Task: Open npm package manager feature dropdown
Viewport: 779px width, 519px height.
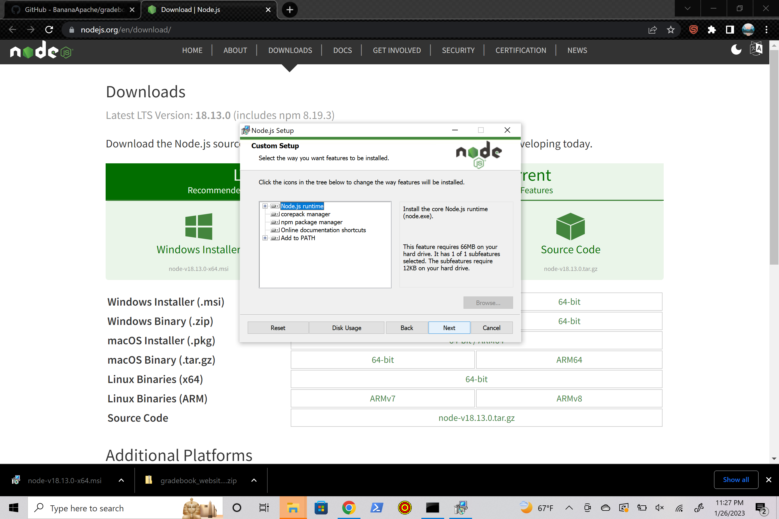Action: point(275,222)
